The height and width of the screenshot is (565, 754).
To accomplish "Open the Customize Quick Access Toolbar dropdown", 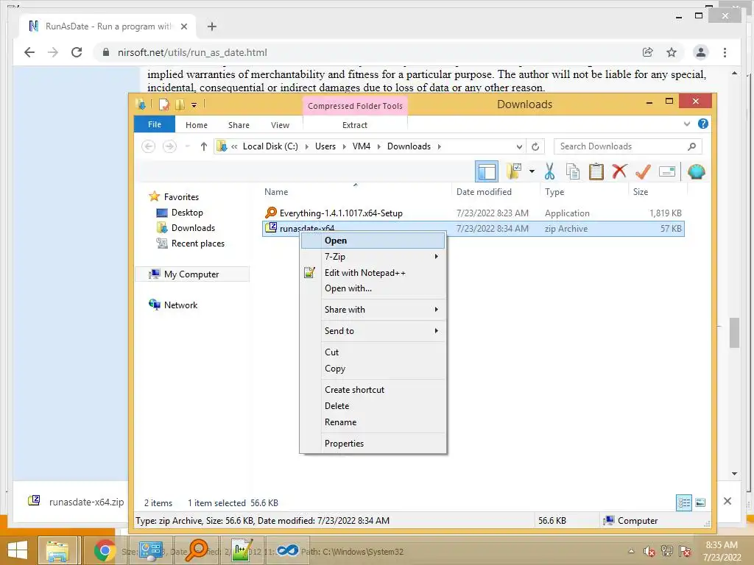I will click(194, 104).
